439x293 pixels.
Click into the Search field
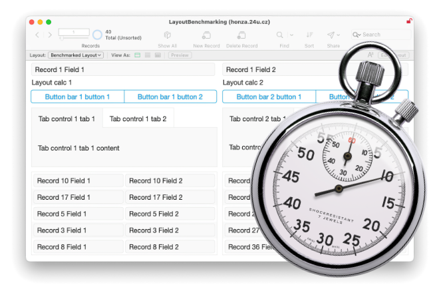point(381,35)
